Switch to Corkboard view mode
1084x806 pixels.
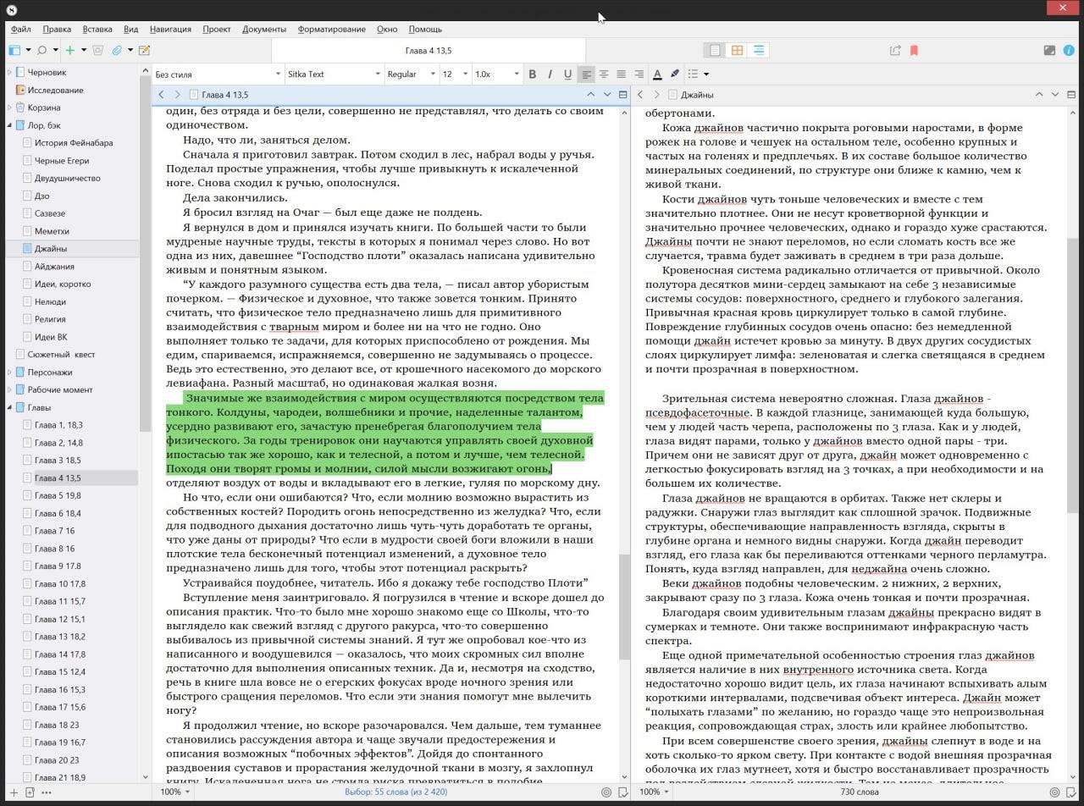(737, 50)
